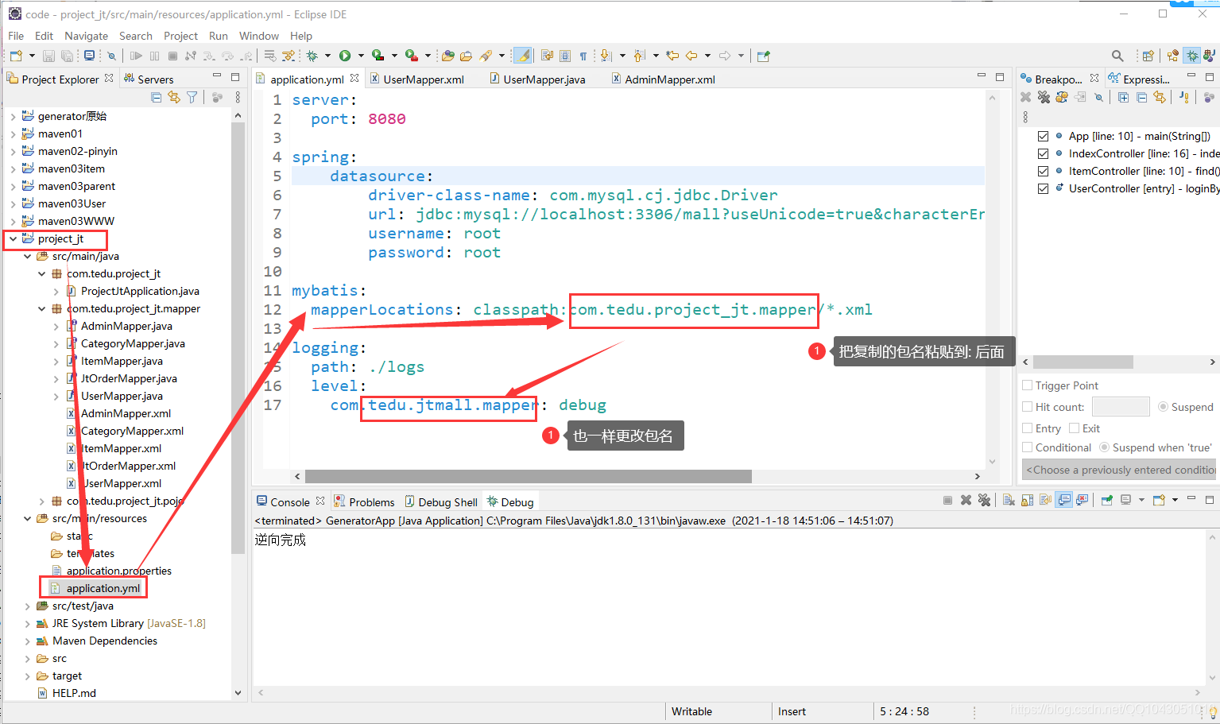Viewport: 1220px width, 724px height.
Task: Uncheck the IndexController [line: 16] breakpoint
Action: point(1043,153)
